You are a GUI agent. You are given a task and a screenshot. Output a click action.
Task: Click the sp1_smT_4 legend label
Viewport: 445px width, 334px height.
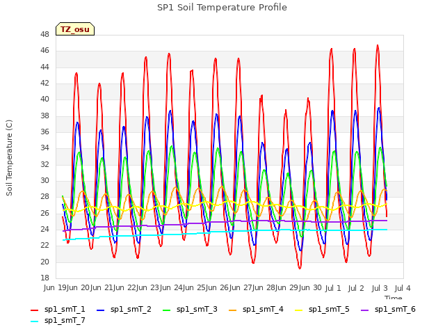[x=263, y=309]
